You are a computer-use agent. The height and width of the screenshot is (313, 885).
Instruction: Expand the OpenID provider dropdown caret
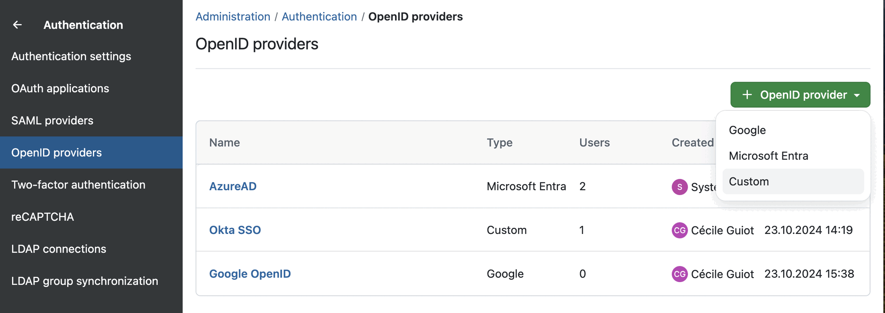pos(857,95)
